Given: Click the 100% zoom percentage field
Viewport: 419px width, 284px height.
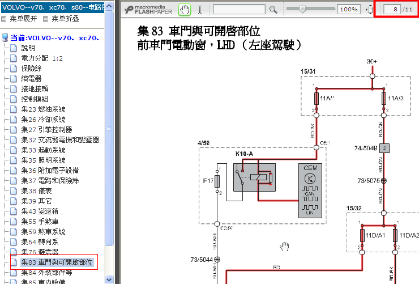Looking at the screenshot, I should click(x=348, y=10).
